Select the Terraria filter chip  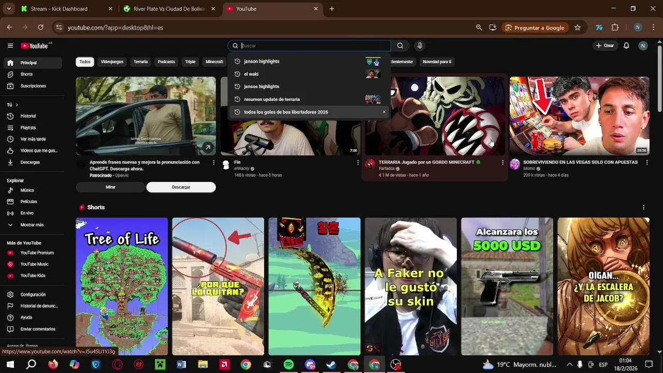pyautogui.click(x=141, y=62)
